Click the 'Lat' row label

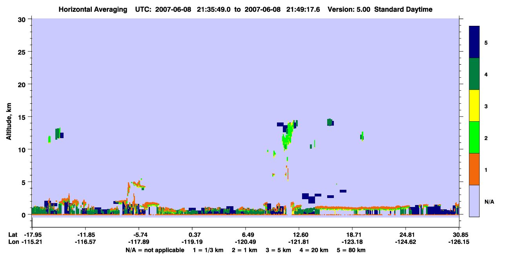(x=13, y=235)
